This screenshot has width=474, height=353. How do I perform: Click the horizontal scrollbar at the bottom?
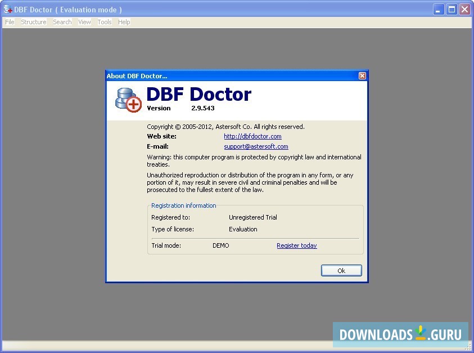225,346
